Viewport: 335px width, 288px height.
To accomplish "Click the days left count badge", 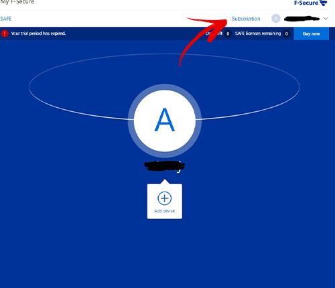I will (x=228, y=33).
